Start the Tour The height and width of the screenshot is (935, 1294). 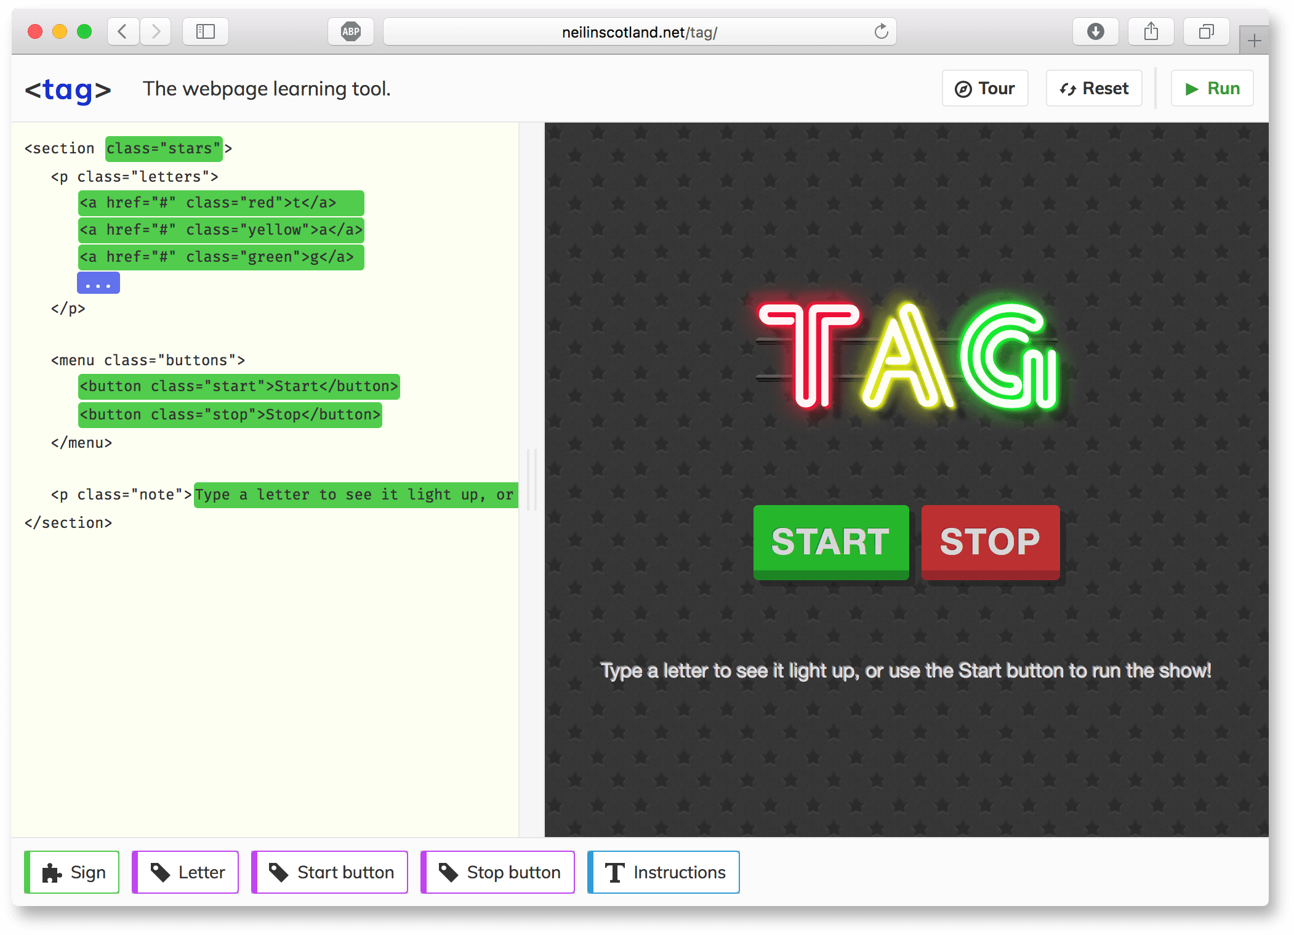tap(984, 89)
